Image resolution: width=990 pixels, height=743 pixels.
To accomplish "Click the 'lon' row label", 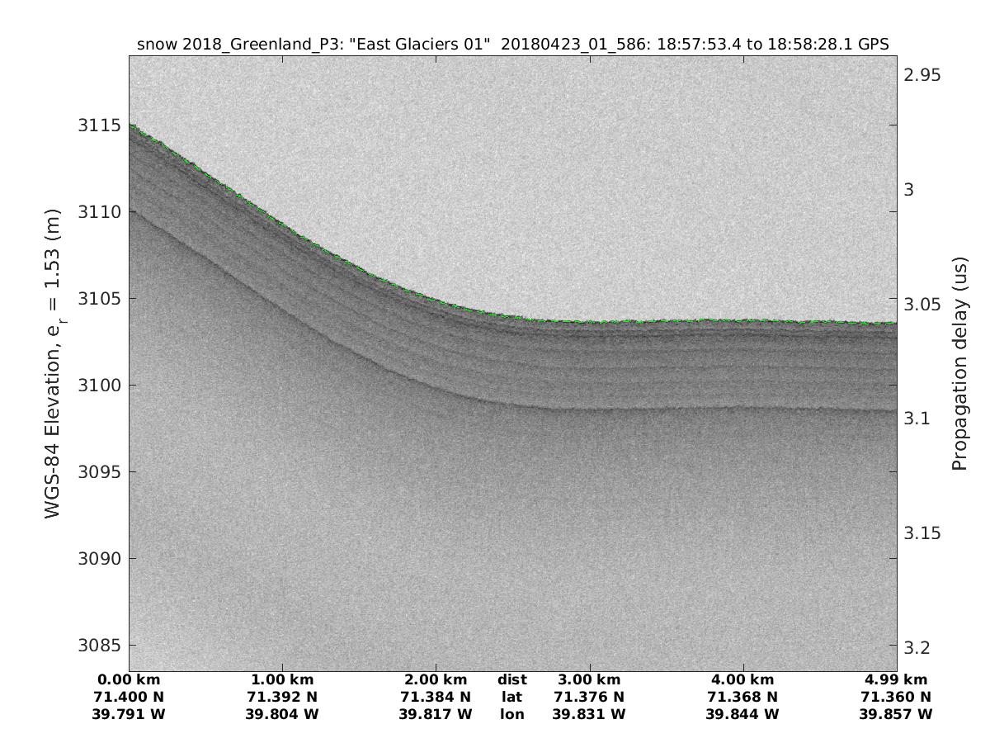I will click(511, 714).
